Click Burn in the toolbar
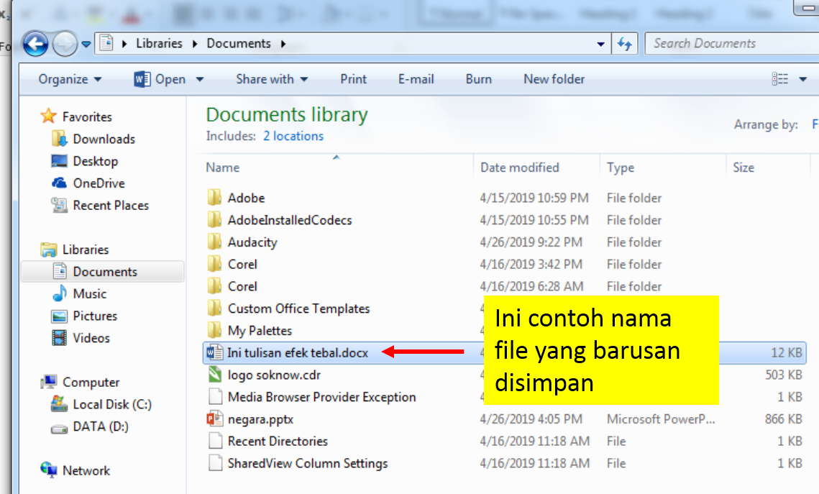Image resolution: width=819 pixels, height=494 pixels. pos(478,79)
